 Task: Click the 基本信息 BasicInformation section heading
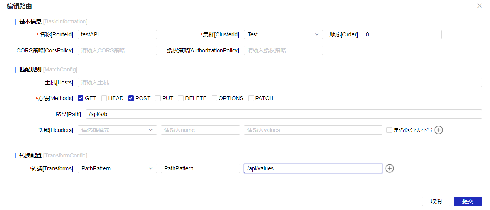pyautogui.click(x=53, y=21)
